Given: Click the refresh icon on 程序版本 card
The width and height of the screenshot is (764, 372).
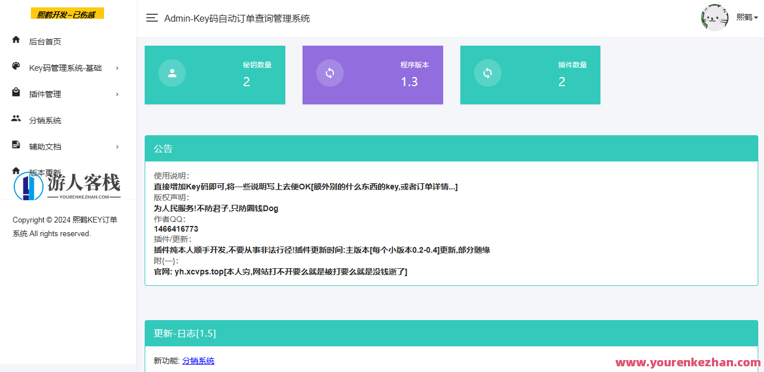Looking at the screenshot, I should tap(330, 72).
